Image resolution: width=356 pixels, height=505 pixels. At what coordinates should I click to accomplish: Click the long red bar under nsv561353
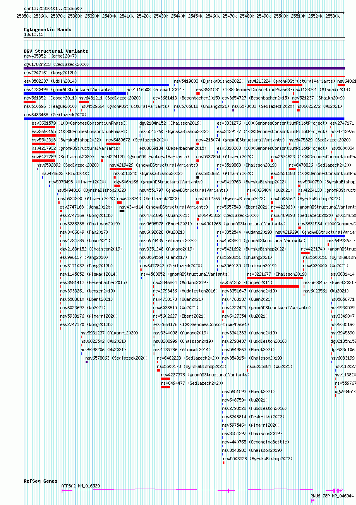click(x=259, y=286)
